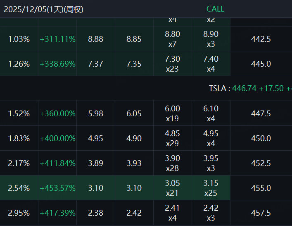This screenshot has height=226, width=292.
Task: Select the 450.0 strike price
Action: point(261,138)
